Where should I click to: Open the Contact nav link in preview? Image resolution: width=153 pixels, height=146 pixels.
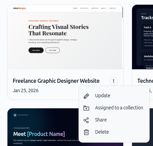point(112,8)
